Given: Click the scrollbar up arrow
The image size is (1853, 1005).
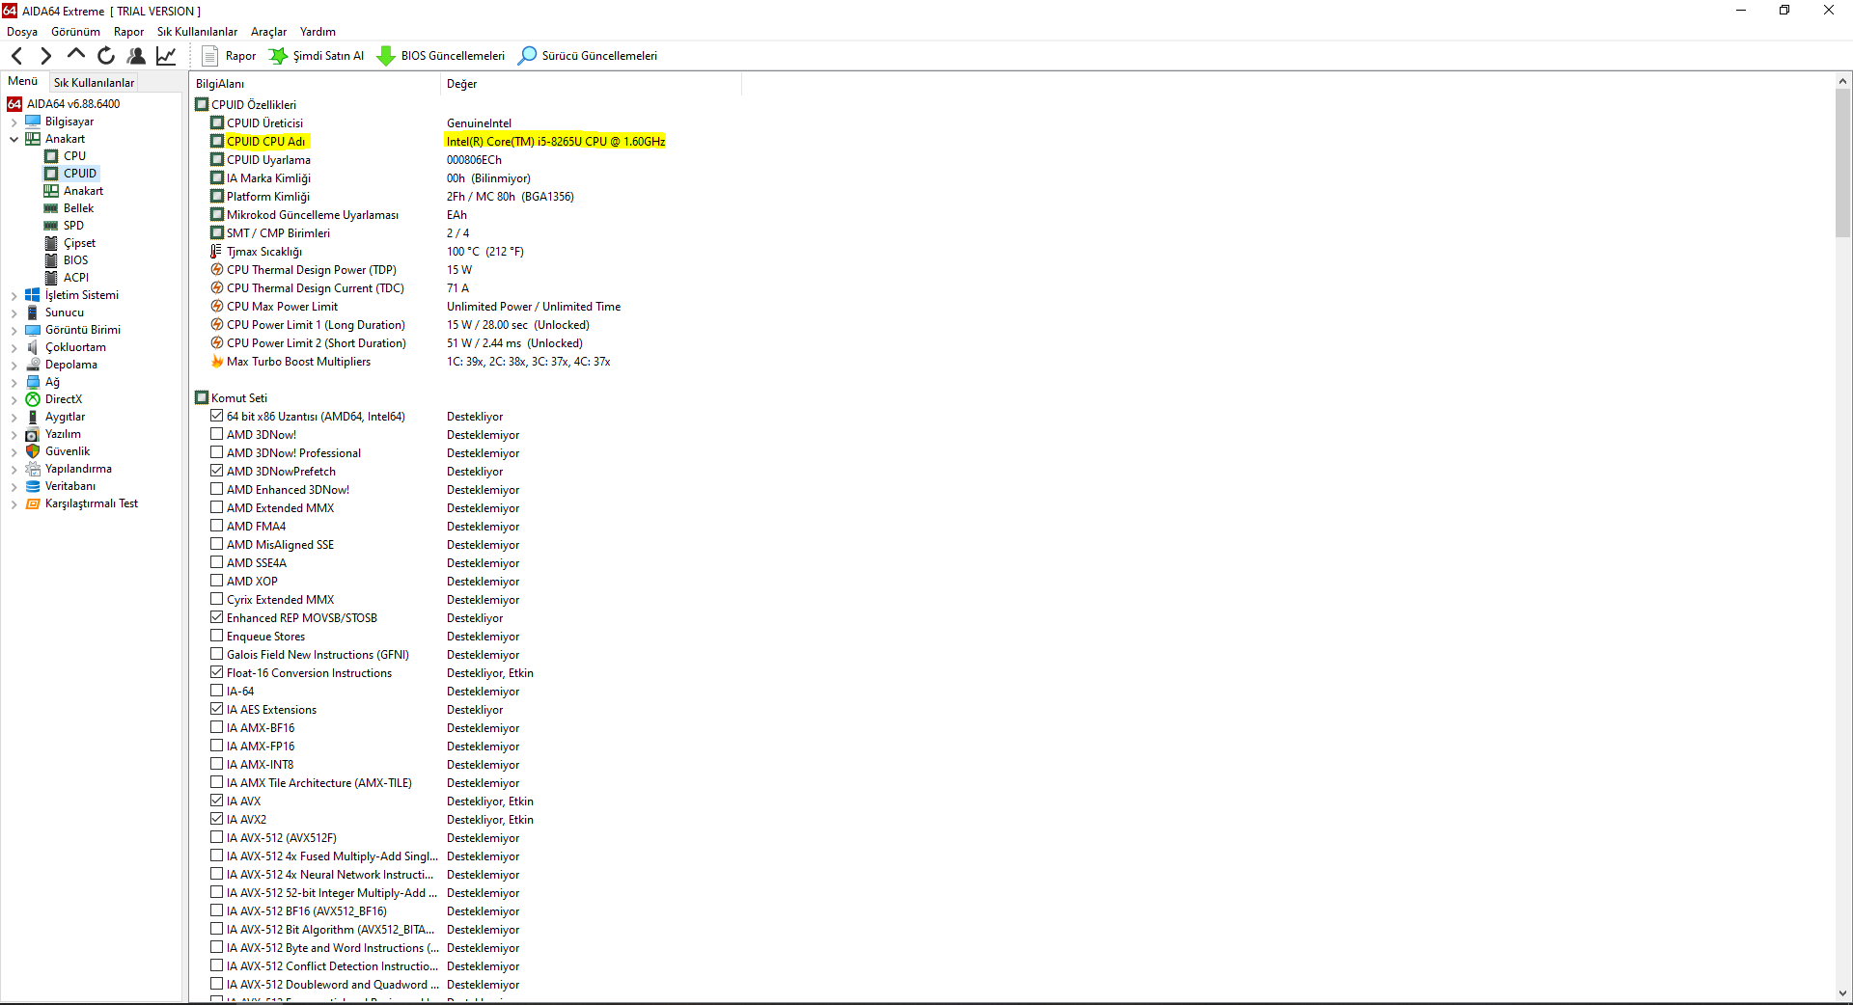Looking at the screenshot, I should pos(1842,82).
